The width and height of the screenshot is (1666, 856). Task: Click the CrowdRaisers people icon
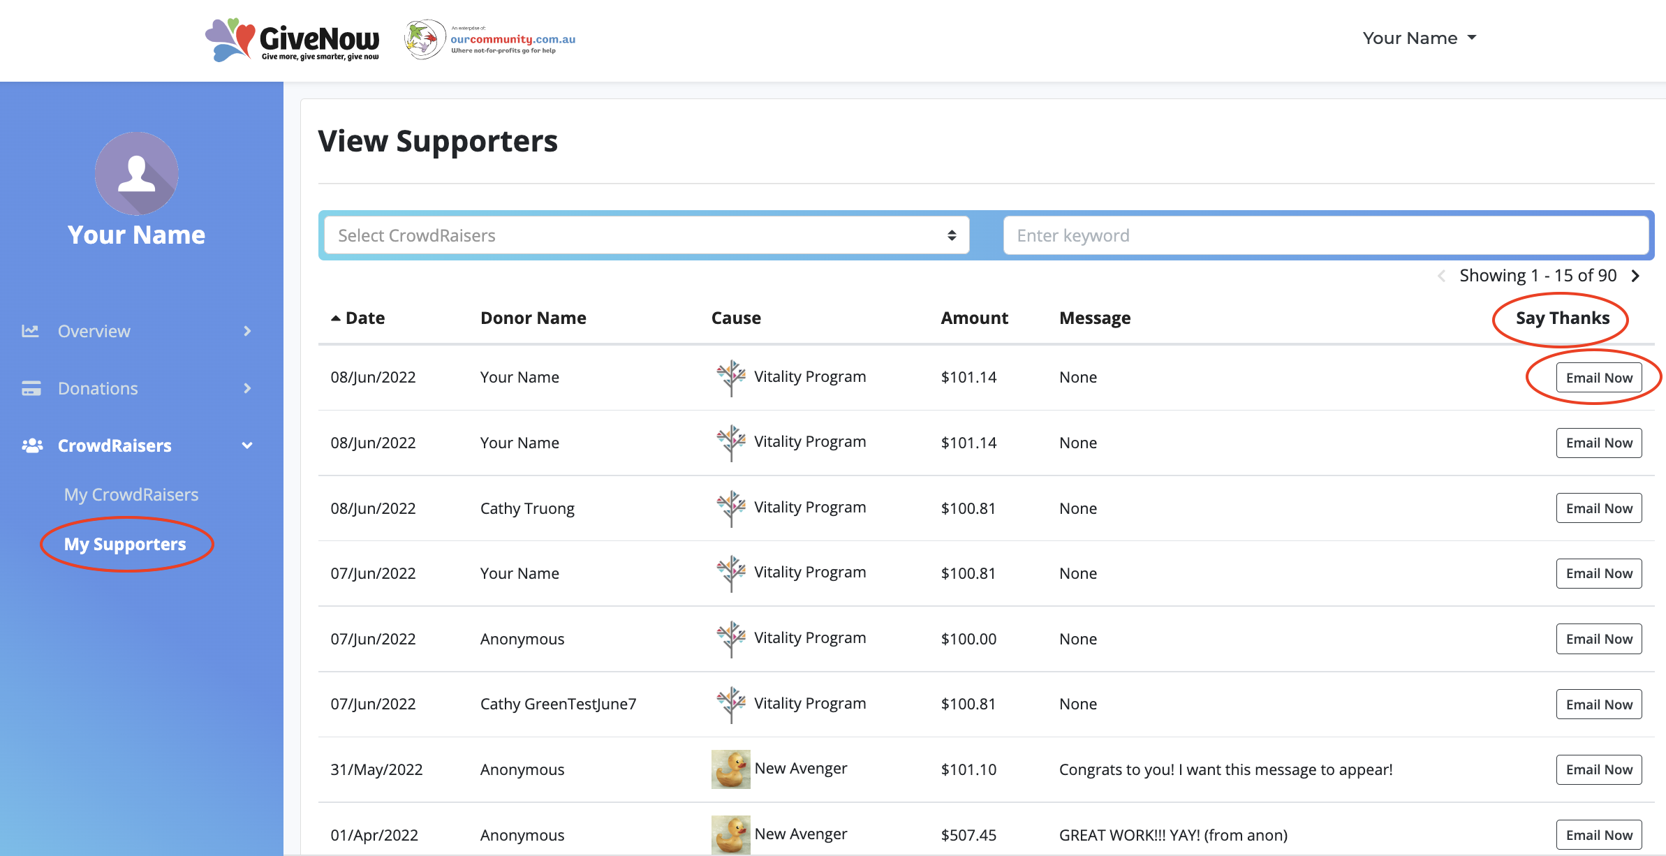32,445
